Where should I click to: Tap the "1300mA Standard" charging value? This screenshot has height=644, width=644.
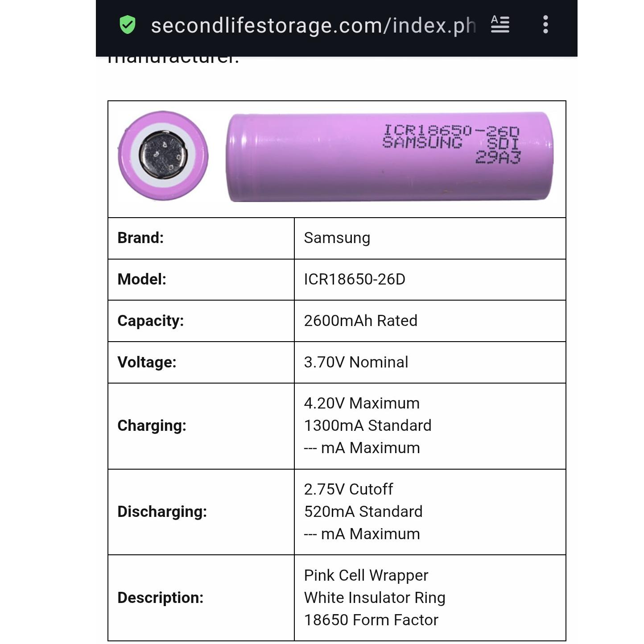pos(367,425)
